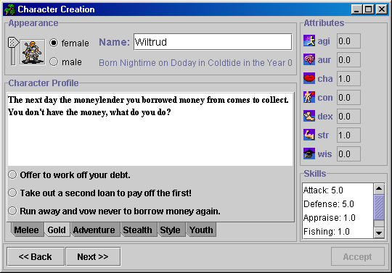
Task: Advance with the Next >> button
Action: (x=93, y=256)
